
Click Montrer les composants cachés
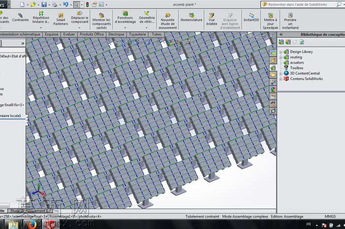[102, 21]
